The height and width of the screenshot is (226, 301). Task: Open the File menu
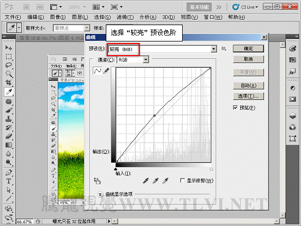pos(13,17)
